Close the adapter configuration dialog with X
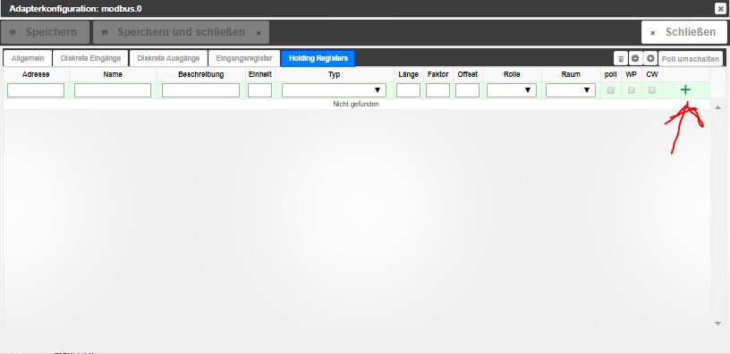730x354 pixels. (x=720, y=8)
